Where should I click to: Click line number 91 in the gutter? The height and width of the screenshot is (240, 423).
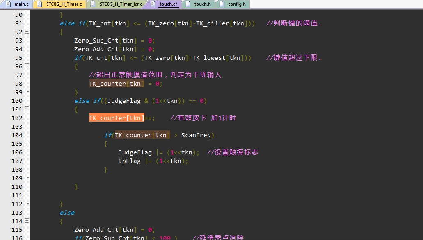click(x=18, y=23)
